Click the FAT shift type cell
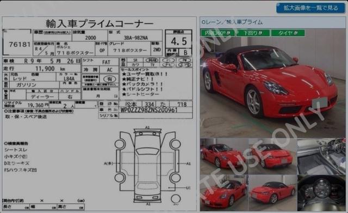 click(x=106, y=62)
